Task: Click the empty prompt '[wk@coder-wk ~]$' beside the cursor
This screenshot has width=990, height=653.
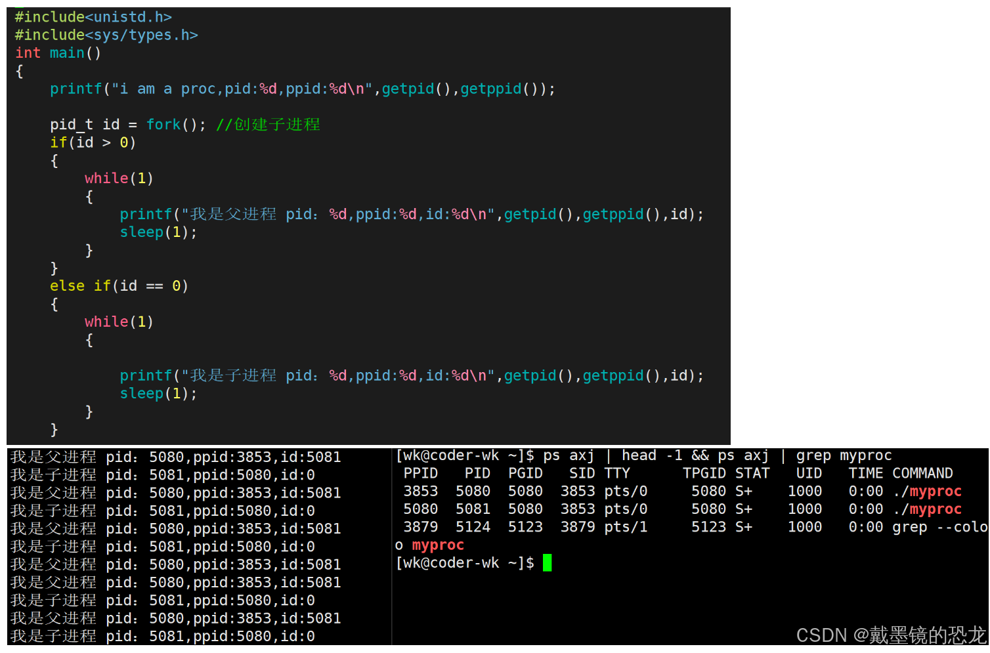Action: pyautogui.click(x=465, y=563)
